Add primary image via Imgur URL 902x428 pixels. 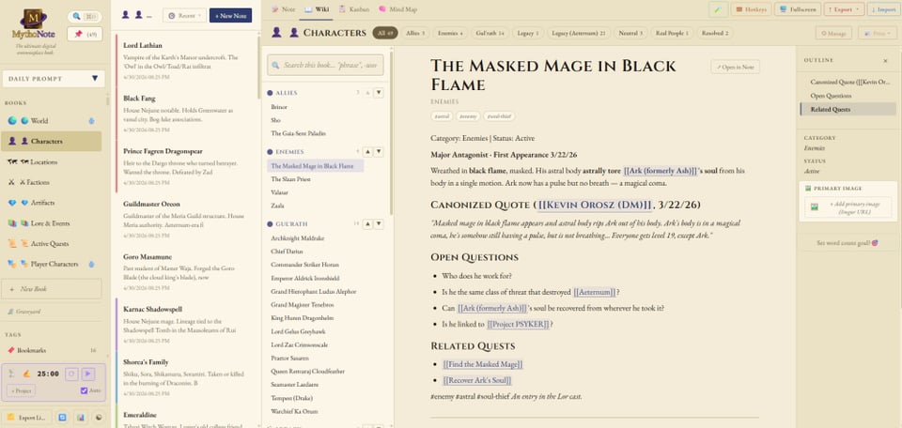(x=848, y=206)
